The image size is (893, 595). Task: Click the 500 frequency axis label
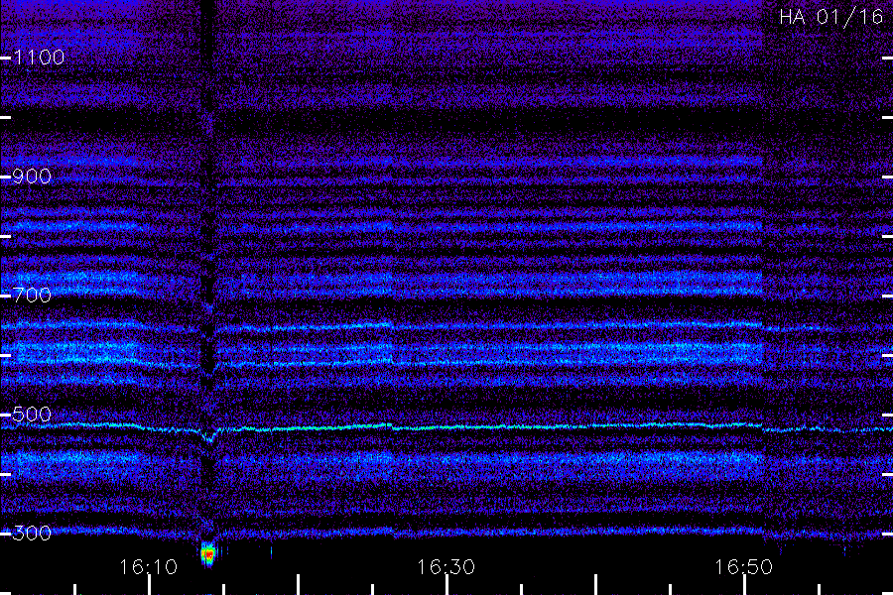click(x=32, y=415)
